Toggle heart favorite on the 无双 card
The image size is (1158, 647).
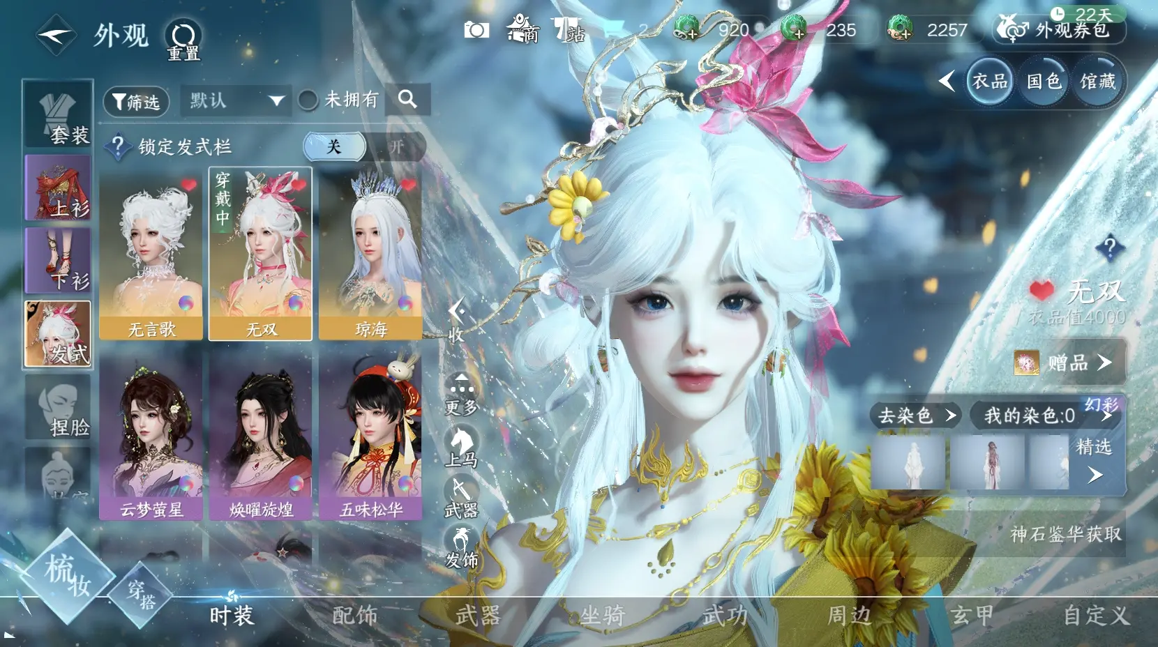(299, 185)
